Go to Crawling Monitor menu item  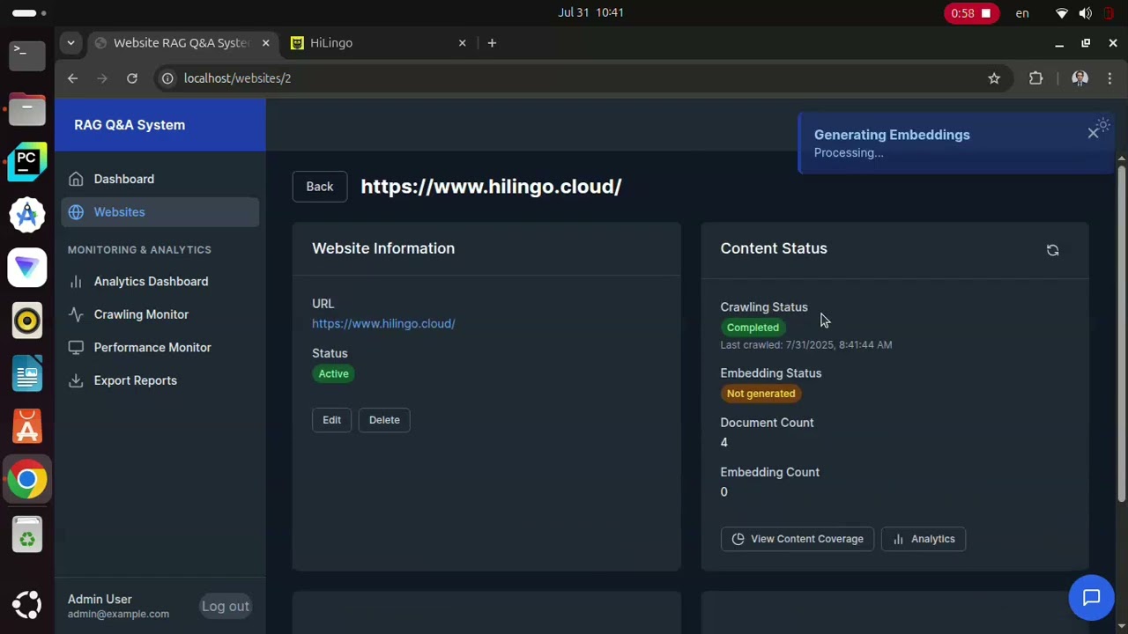tap(160, 314)
